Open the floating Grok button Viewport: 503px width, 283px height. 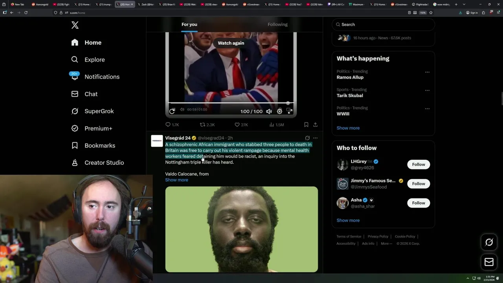click(489, 243)
